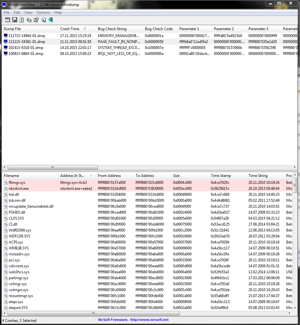Click the upper pane scroll left arrow
The width and height of the screenshot is (300, 325).
pyautogui.click(x=4, y=167)
